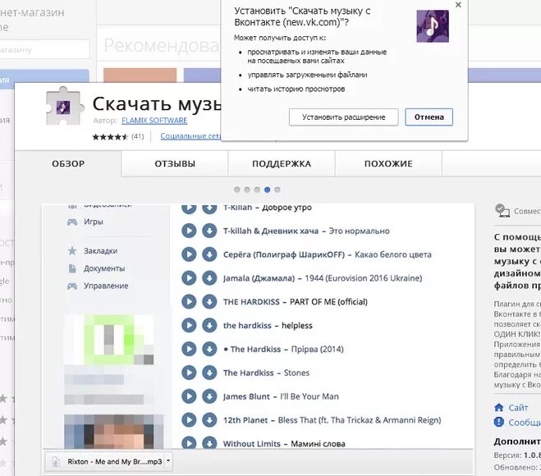Play 'Серёга – Какао белого цвета'
This screenshot has width=541, height=476.
point(189,254)
